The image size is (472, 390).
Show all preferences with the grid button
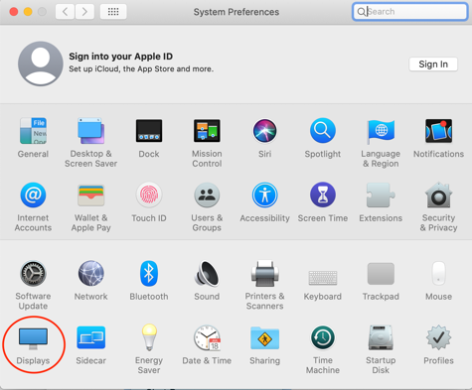click(x=113, y=12)
